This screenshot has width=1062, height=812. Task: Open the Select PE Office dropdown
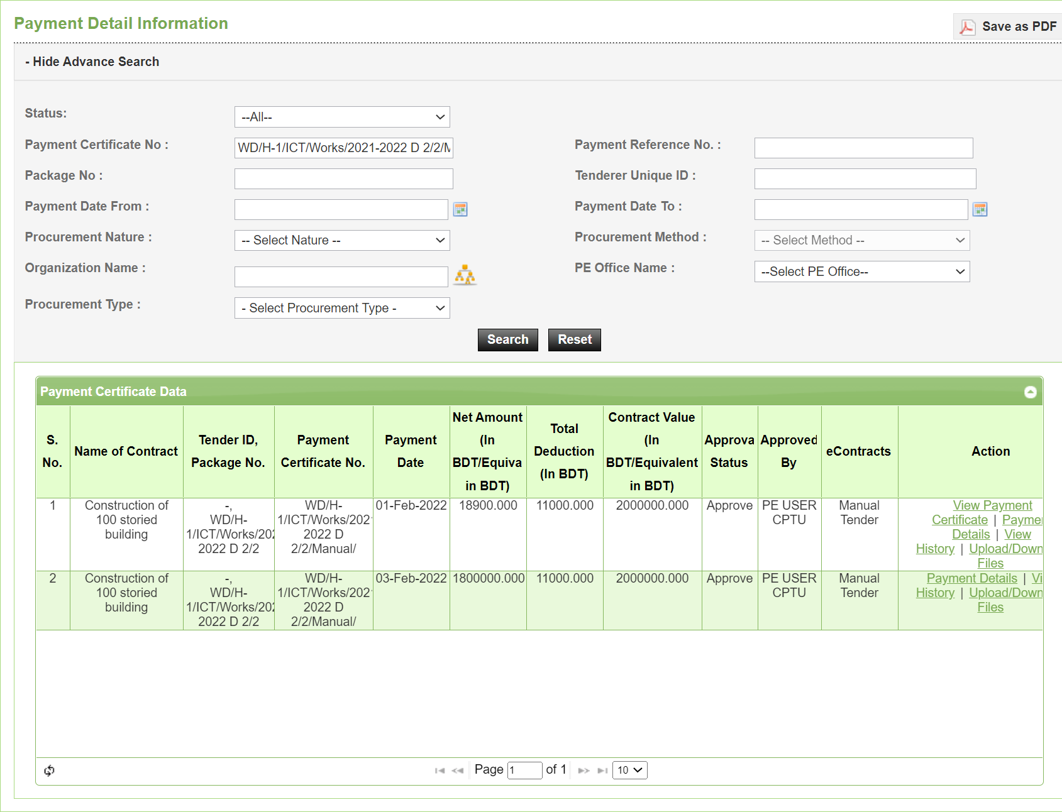click(862, 272)
